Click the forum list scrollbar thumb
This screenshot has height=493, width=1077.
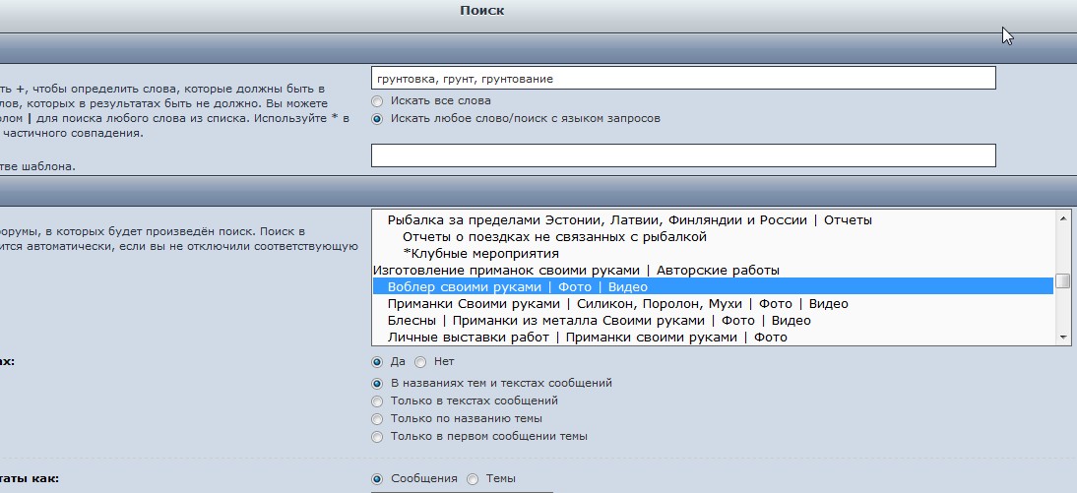tap(1063, 281)
